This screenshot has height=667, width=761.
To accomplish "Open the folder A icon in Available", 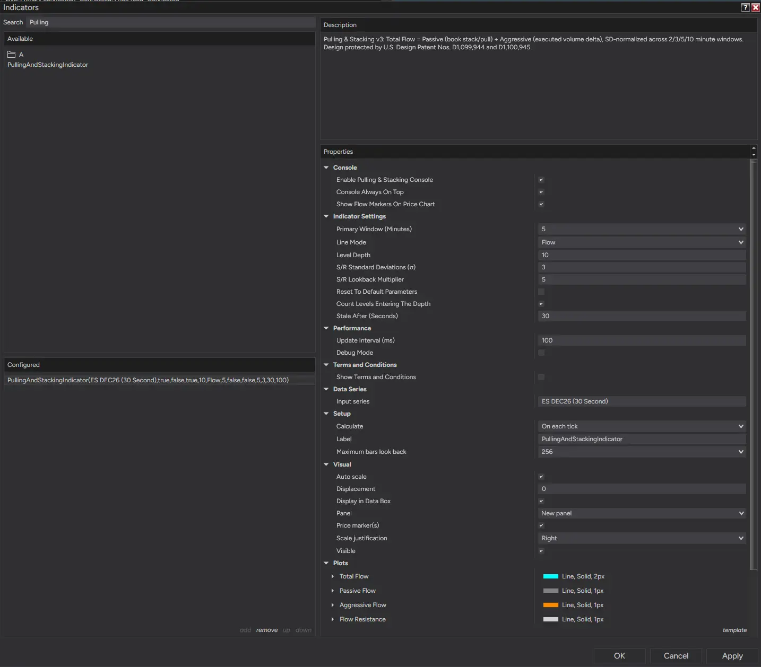I will (11, 55).
